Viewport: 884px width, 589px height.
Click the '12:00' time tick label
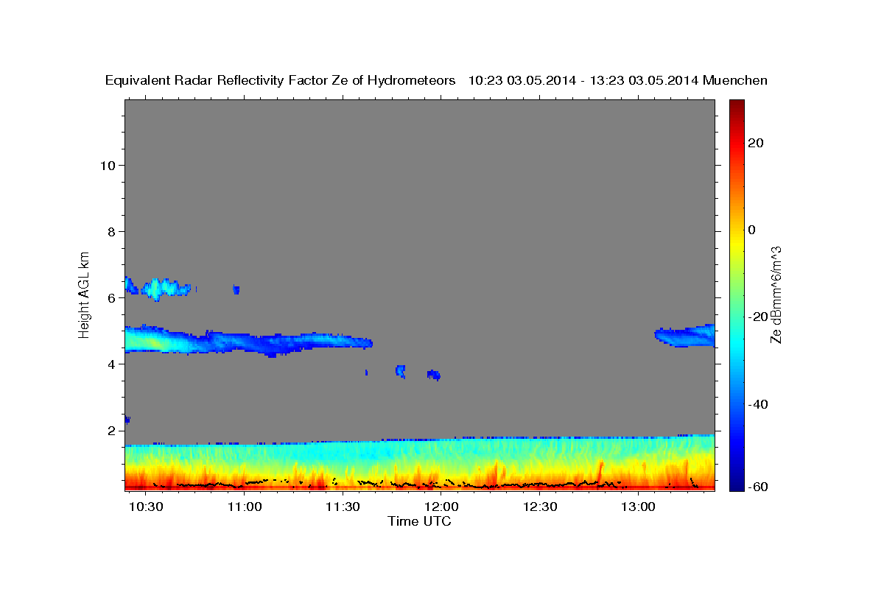[441, 507]
